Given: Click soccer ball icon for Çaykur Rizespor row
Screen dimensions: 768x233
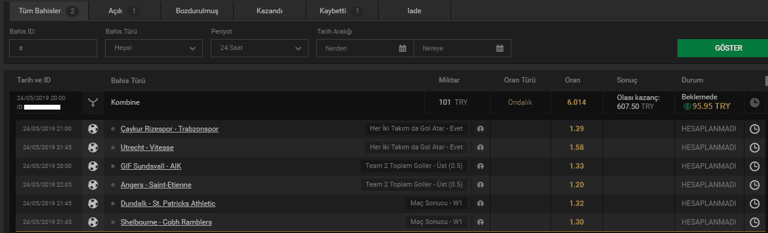Looking at the screenshot, I should pyautogui.click(x=92, y=129).
